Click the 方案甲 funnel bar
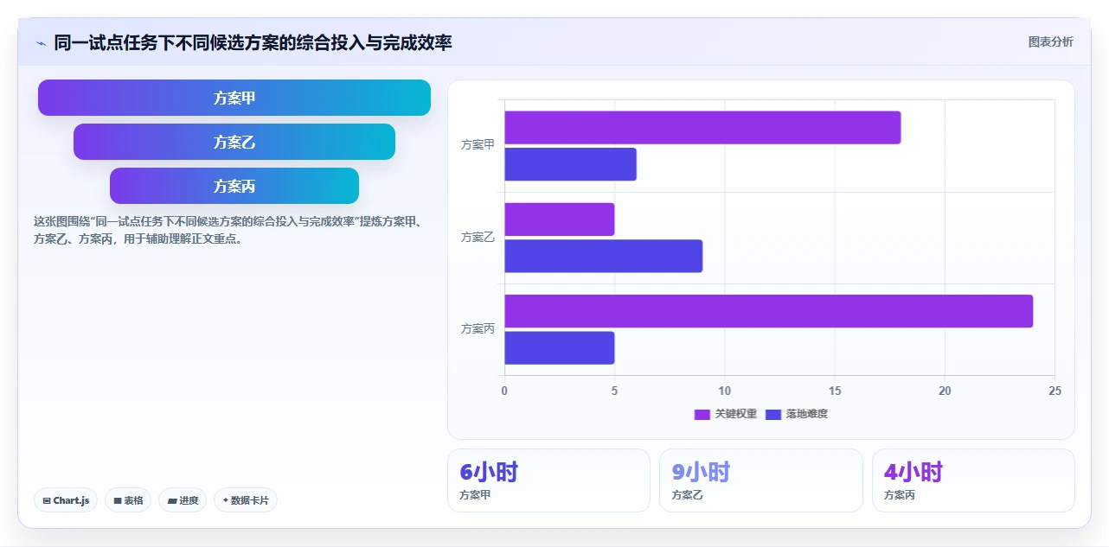Viewport: 1109px width, 547px height. click(234, 98)
